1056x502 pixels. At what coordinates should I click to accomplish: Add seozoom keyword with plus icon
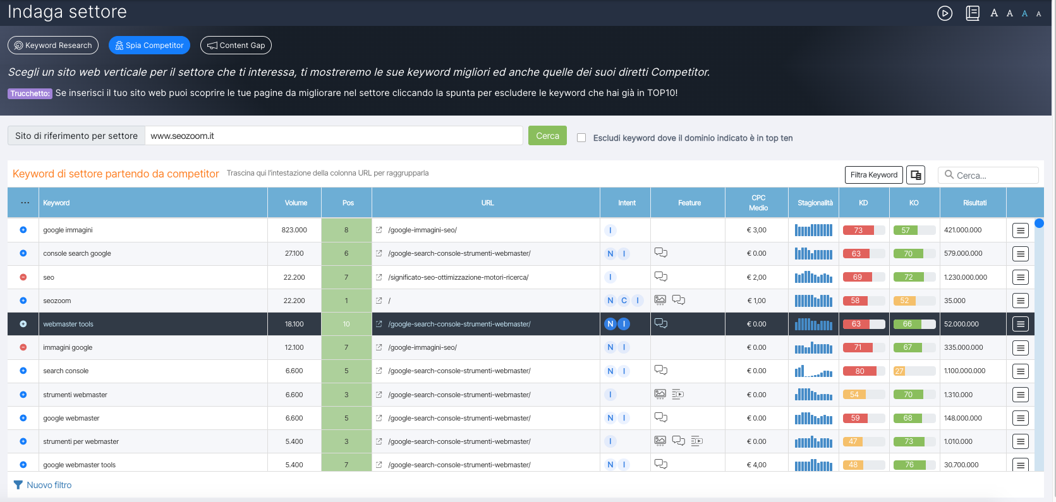click(x=23, y=301)
